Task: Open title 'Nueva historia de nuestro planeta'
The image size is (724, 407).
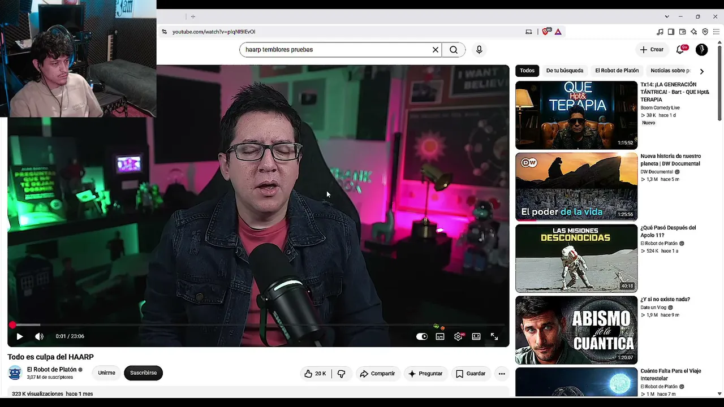Action: click(670, 160)
